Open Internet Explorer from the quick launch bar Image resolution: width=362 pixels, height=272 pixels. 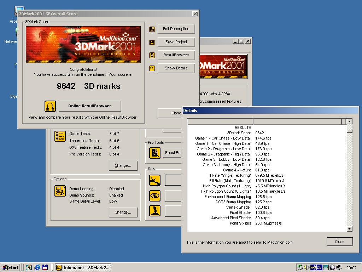coord(37,267)
